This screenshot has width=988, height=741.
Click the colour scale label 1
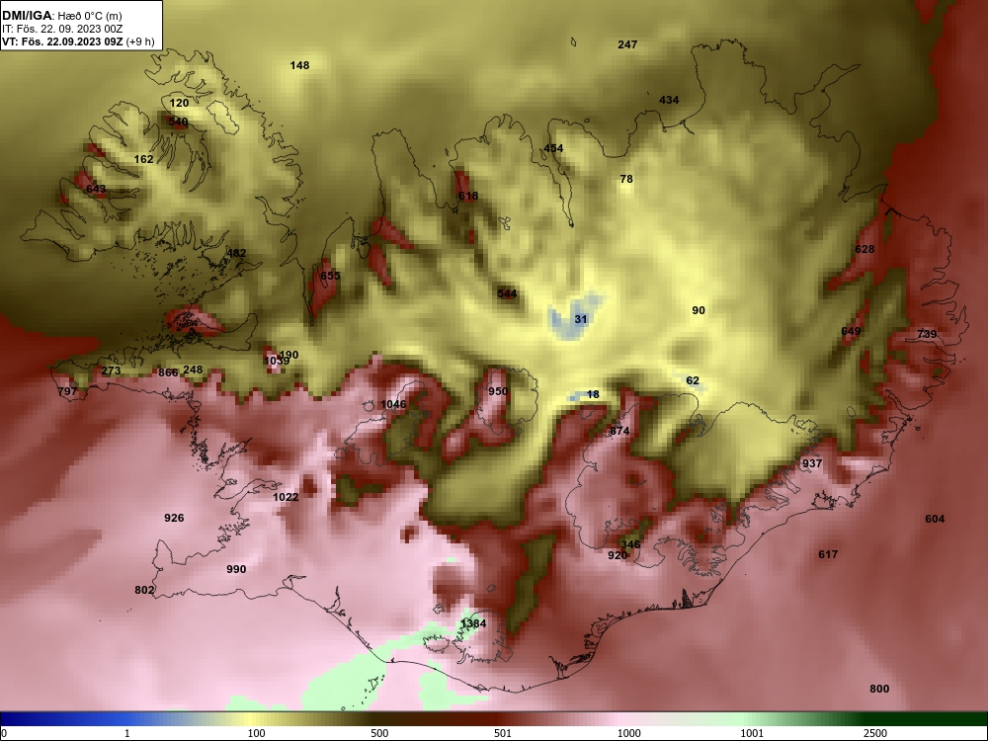(127, 733)
